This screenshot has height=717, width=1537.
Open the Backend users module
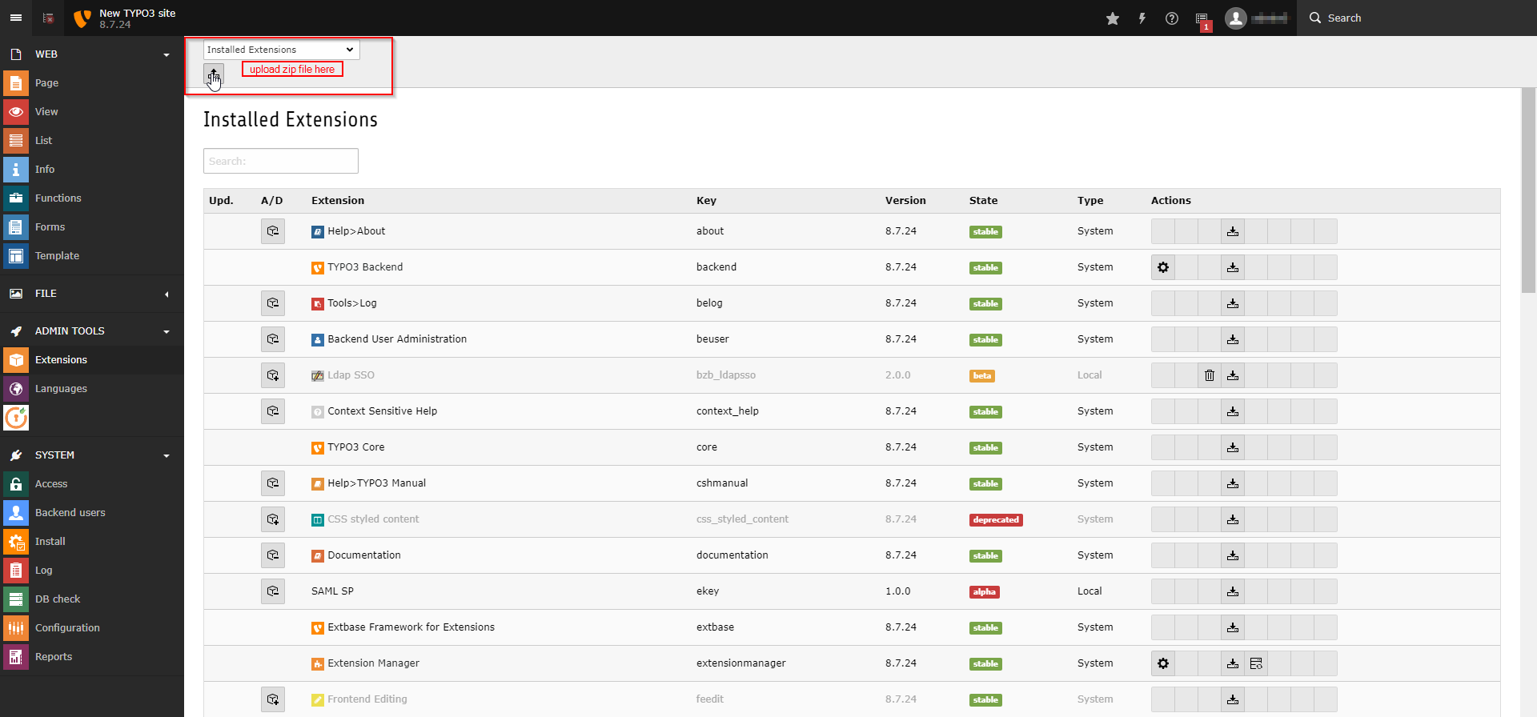(x=92, y=513)
